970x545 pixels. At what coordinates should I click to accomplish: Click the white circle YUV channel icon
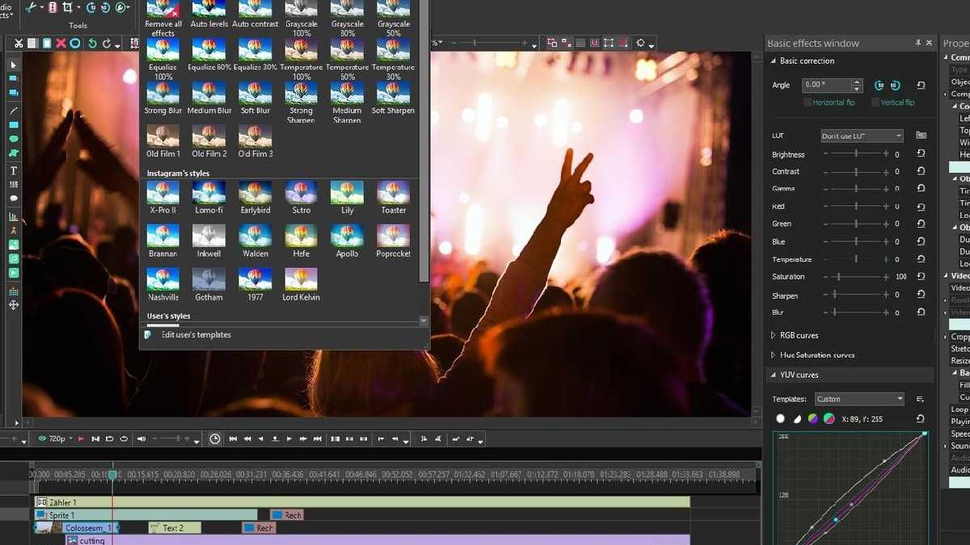(x=780, y=418)
